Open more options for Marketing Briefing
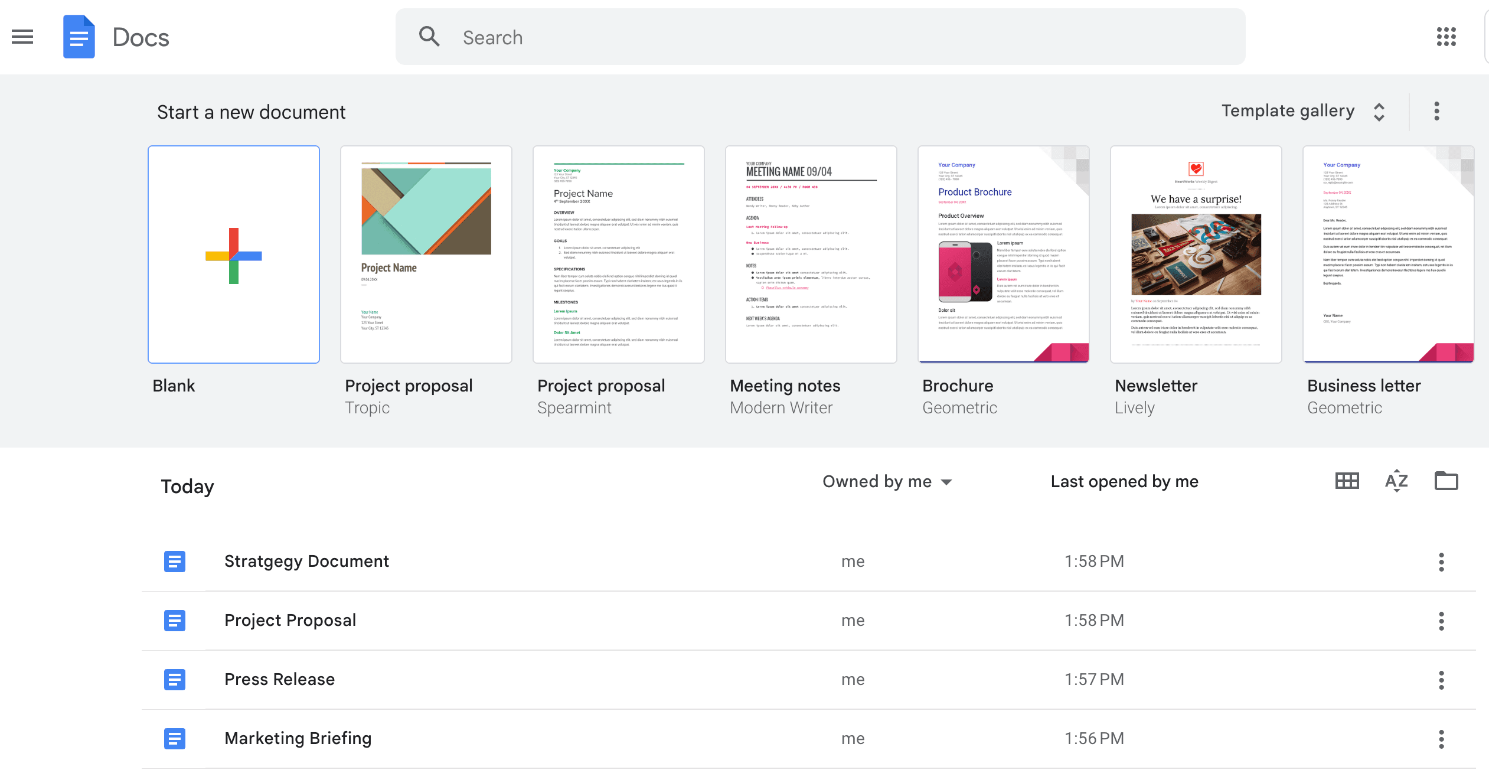 [x=1441, y=739]
